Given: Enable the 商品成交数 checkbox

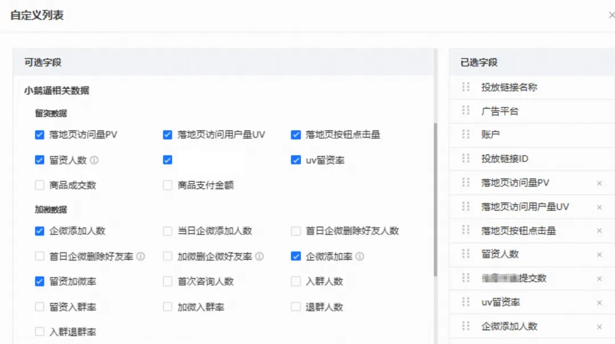Looking at the screenshot, I should [39, 185].
